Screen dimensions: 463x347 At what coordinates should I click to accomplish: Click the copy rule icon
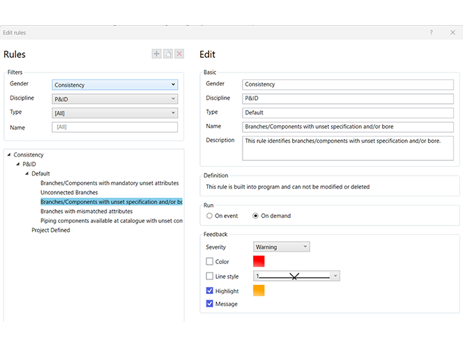[x=168, y=54]
